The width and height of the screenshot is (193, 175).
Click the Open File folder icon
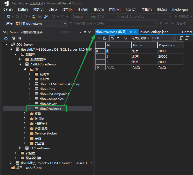pos(34,17)
